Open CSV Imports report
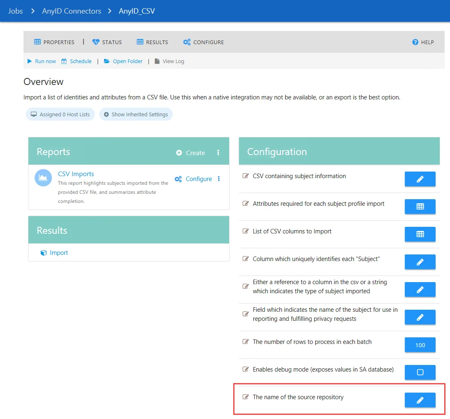 coord(76,174)
